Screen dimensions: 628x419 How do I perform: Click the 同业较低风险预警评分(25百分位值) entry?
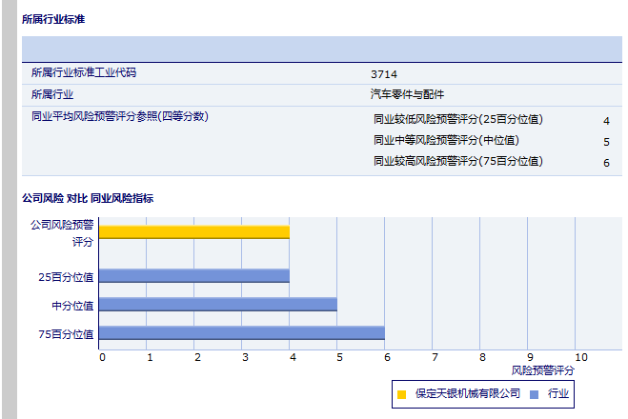pos(458,119)
